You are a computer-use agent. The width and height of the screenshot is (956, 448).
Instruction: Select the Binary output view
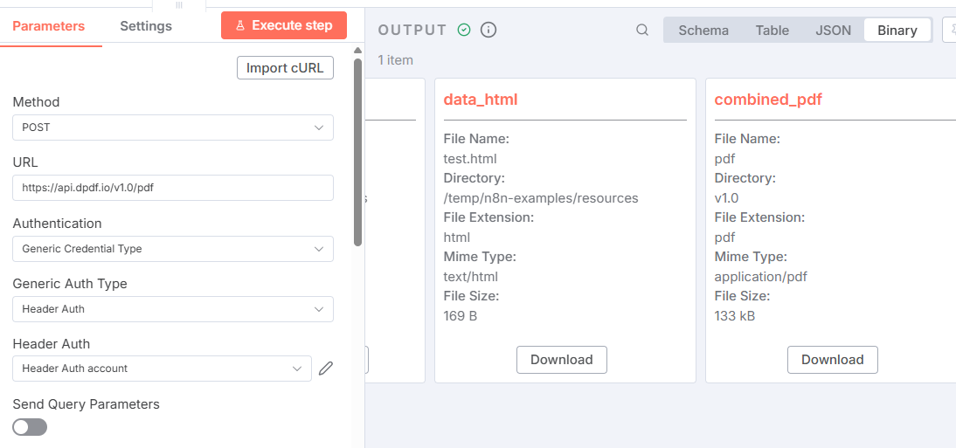(897, 30)
